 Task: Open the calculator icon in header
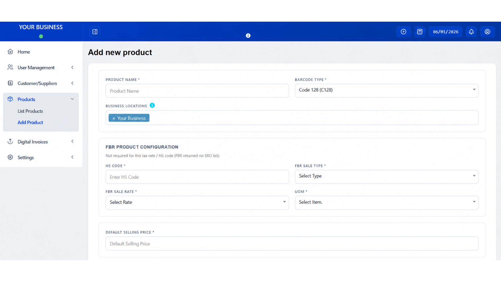coord(420,32)
